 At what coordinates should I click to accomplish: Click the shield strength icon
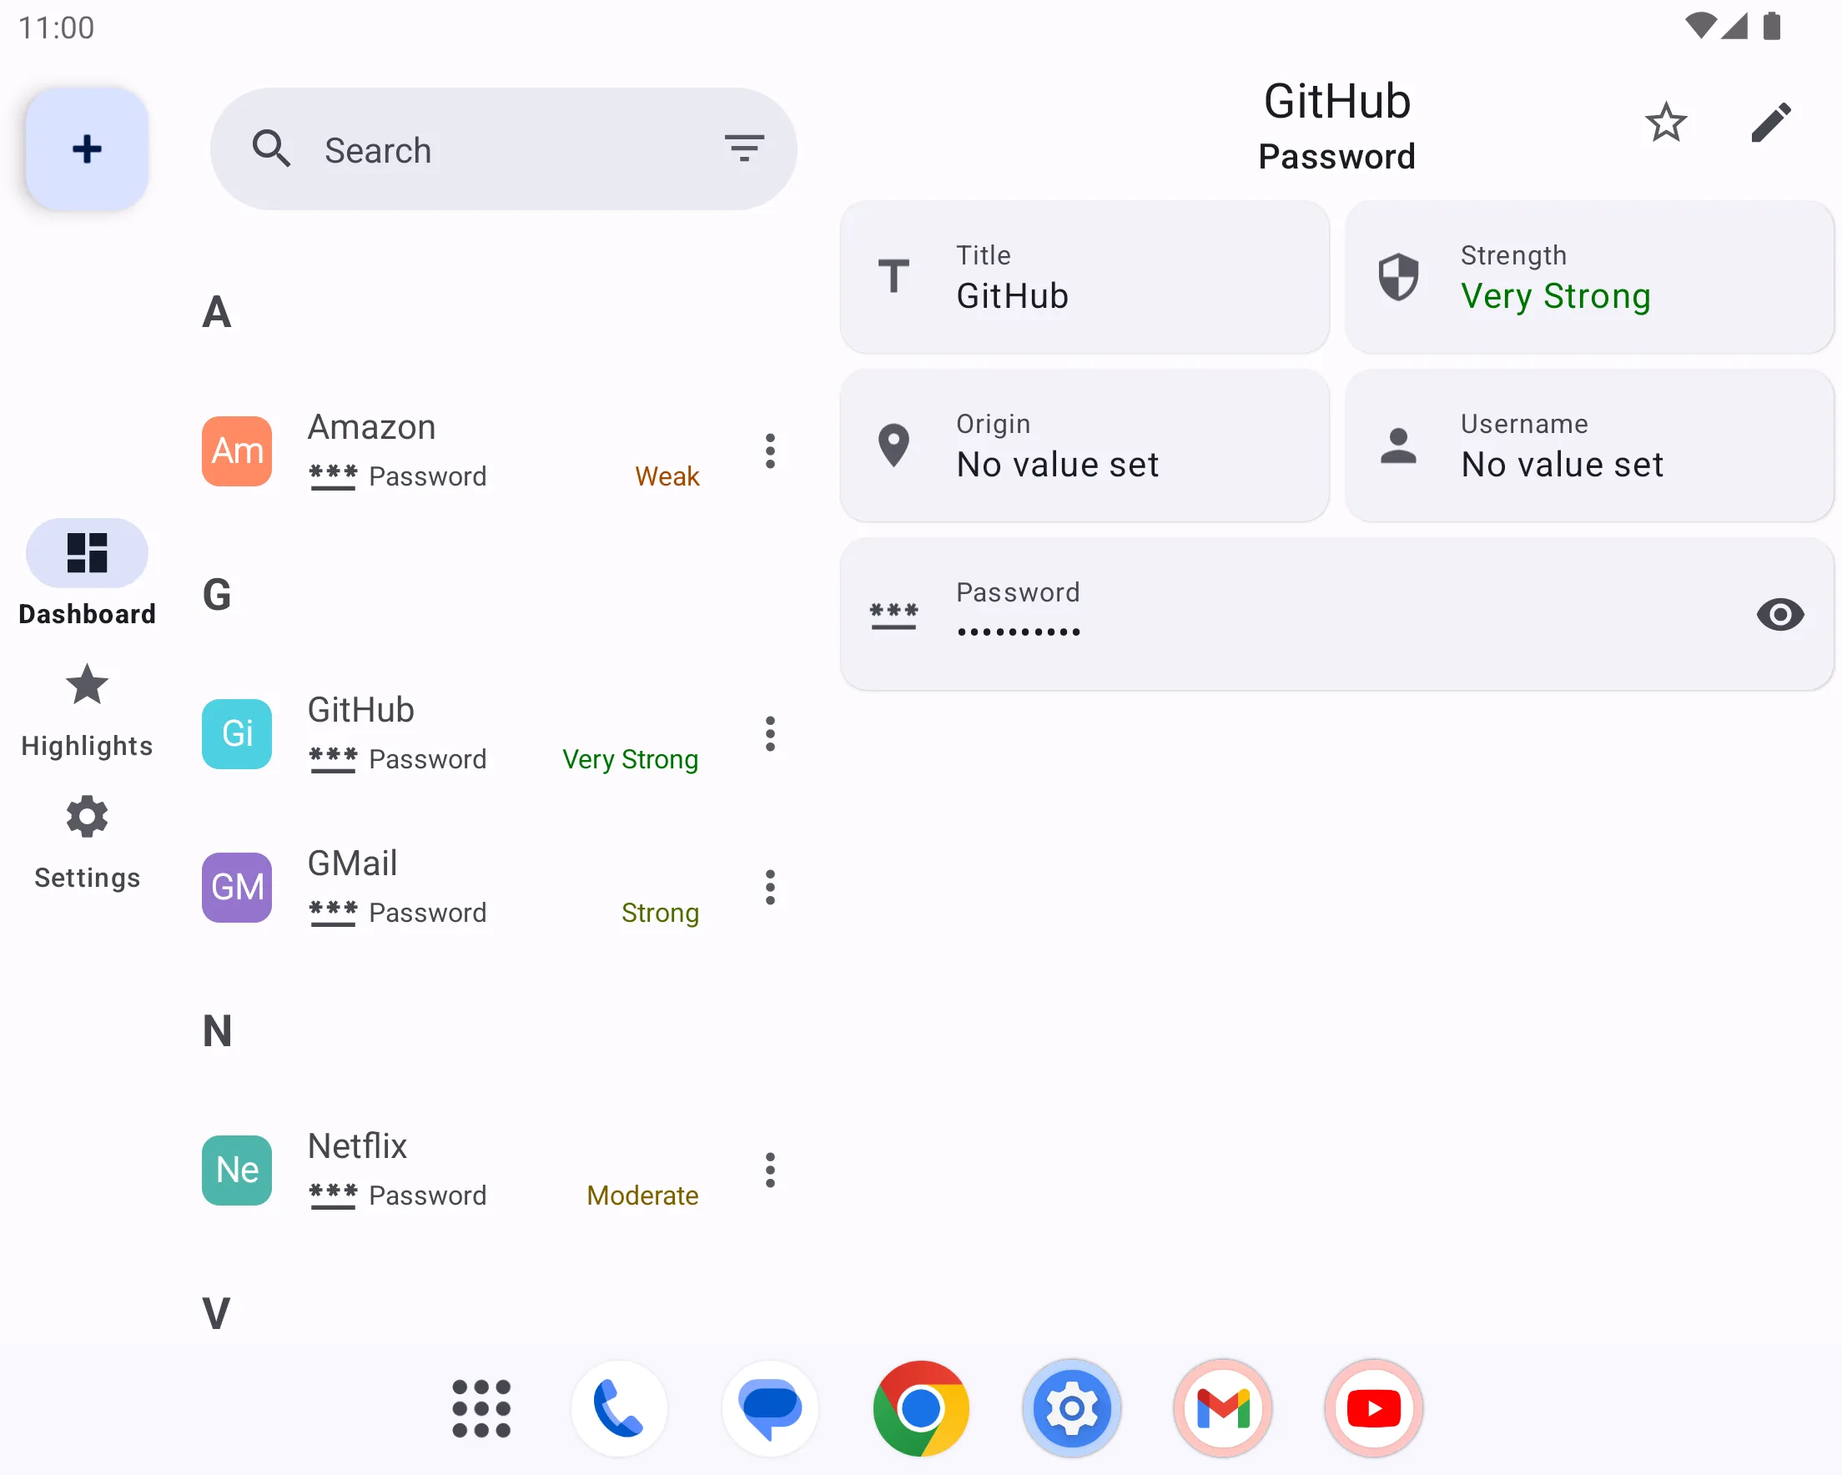pyautogui.click(x=1397, y=277)
